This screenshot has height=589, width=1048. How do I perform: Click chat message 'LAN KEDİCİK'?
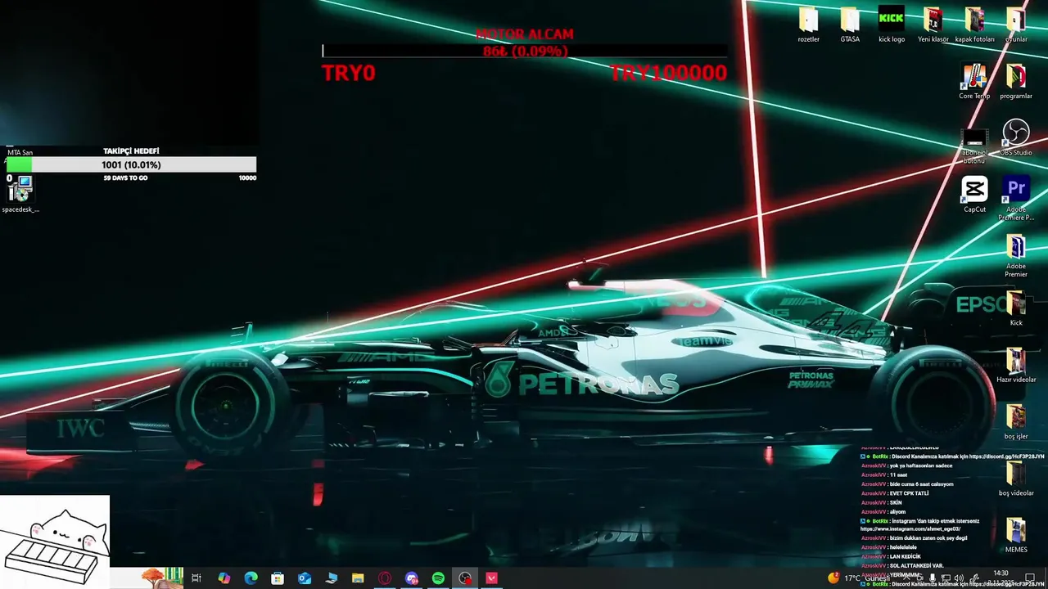tap(905, 556)
